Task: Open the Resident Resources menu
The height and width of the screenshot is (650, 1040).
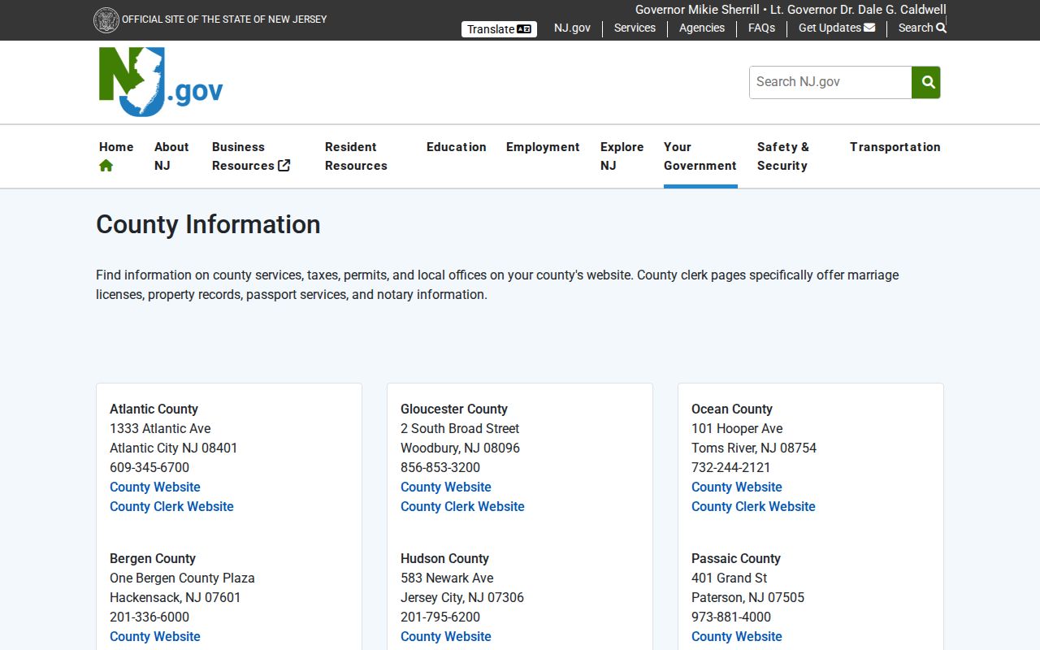Action: tap(356, 156)
